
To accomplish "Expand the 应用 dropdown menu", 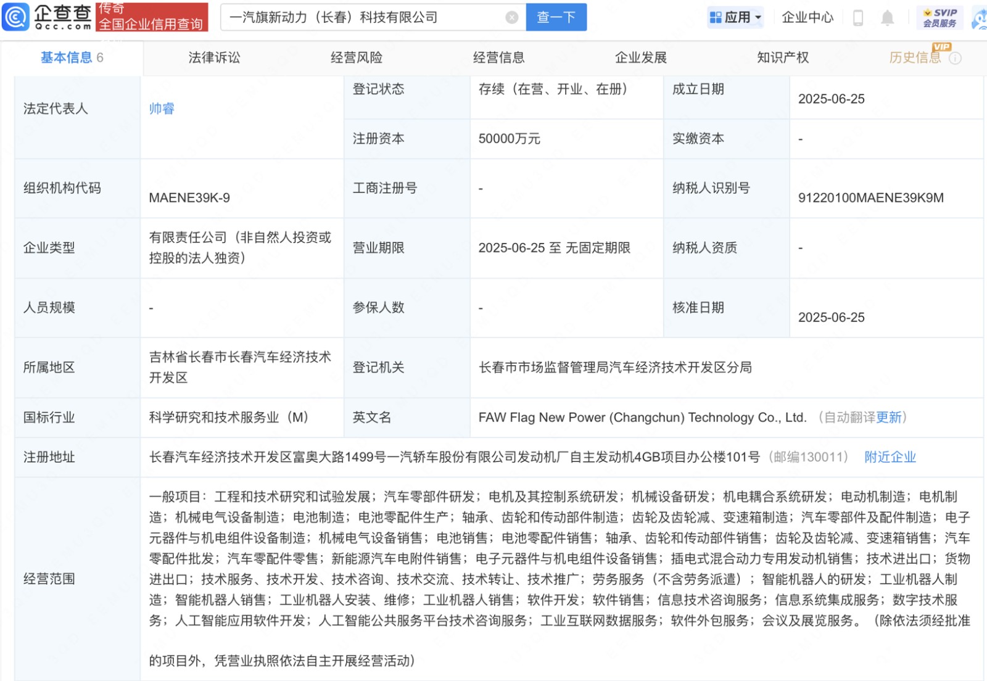I will [735, 17].
